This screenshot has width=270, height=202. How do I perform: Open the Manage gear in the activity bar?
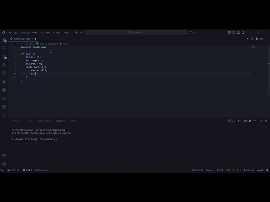(4, 164)
